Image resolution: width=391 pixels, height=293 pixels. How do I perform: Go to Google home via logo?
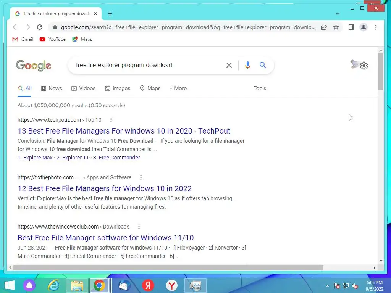click(34, 65)
